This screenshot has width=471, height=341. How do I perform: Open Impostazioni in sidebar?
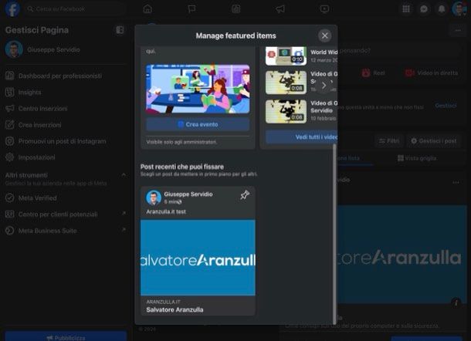pyautogui.click(x=66, y=157)
